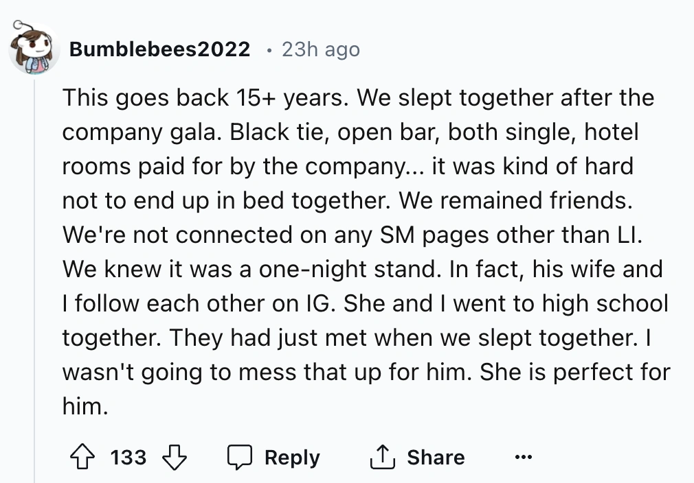
Task: Open the Bumblebees2022 avatar image
Action: coord(34,51)
